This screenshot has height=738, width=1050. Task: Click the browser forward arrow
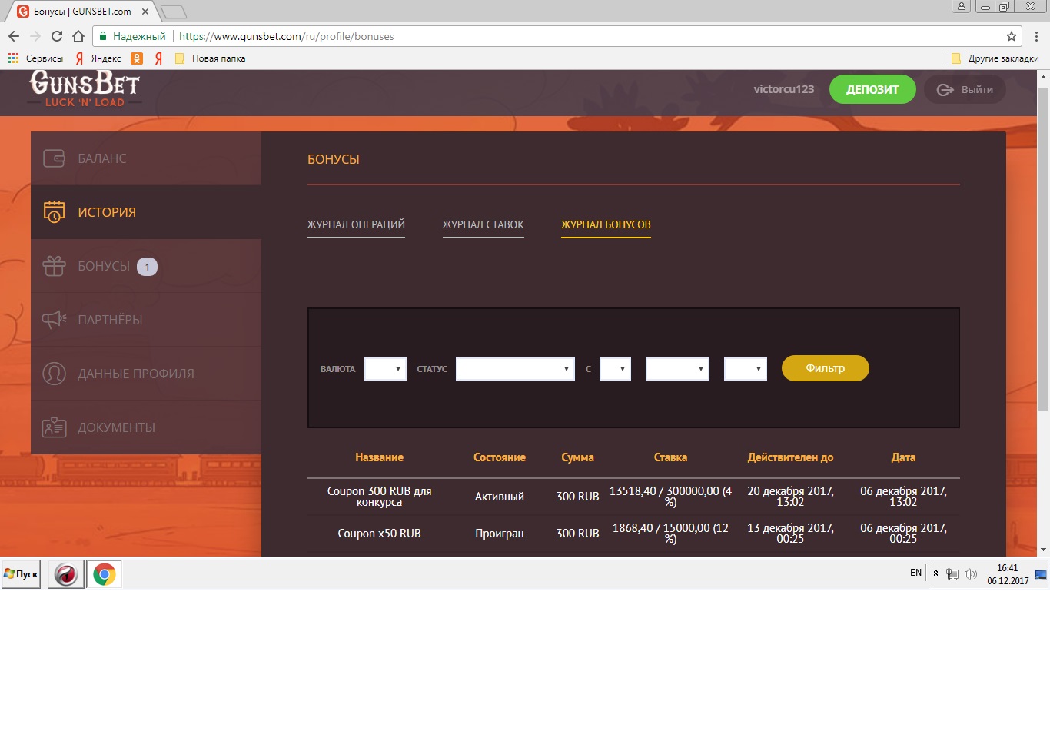coord(35,36)
